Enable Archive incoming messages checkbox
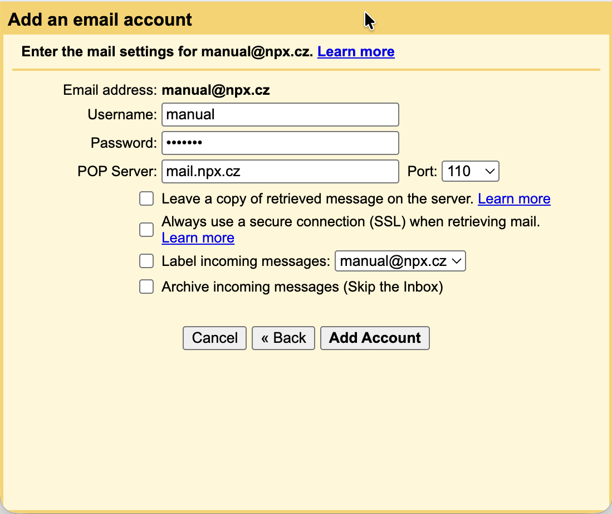This screenshot has height=514, width=612. click(146, 287)
